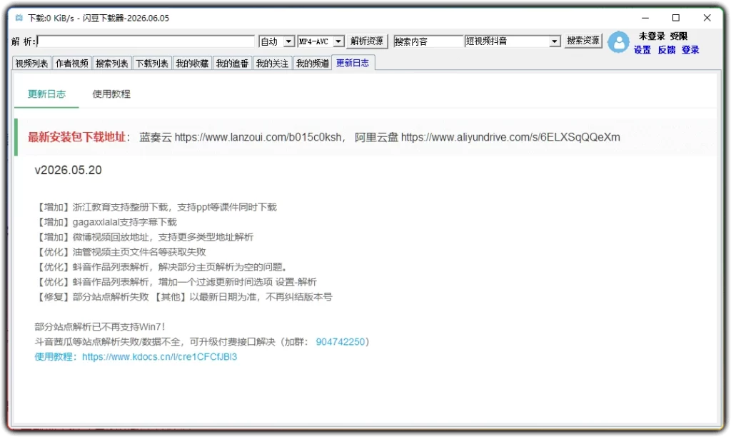Switch to 我的频道 tab
Viewport: 731px width, 437px height.
313,64
